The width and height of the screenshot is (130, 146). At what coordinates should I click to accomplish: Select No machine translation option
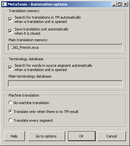[10, 102]
